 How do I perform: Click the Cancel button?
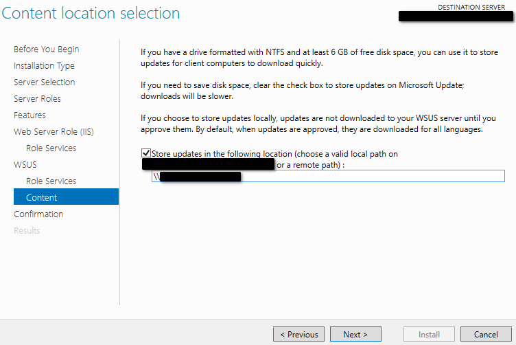pos(486,334)
